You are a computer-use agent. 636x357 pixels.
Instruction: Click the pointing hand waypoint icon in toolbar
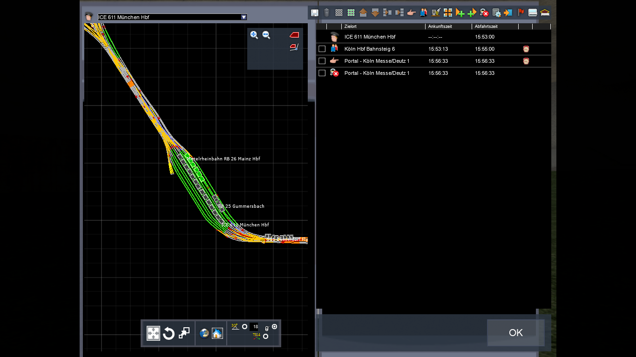tap(411, 13)
